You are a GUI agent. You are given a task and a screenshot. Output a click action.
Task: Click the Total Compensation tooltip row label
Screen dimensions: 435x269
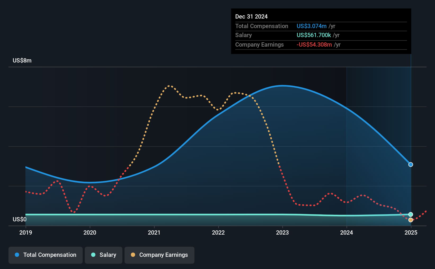262,26
